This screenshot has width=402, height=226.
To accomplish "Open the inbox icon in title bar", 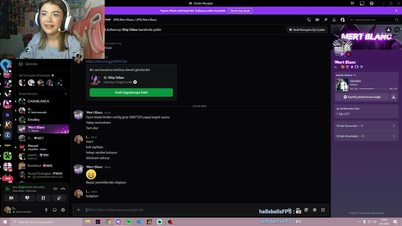I will (x=362, y=3).
